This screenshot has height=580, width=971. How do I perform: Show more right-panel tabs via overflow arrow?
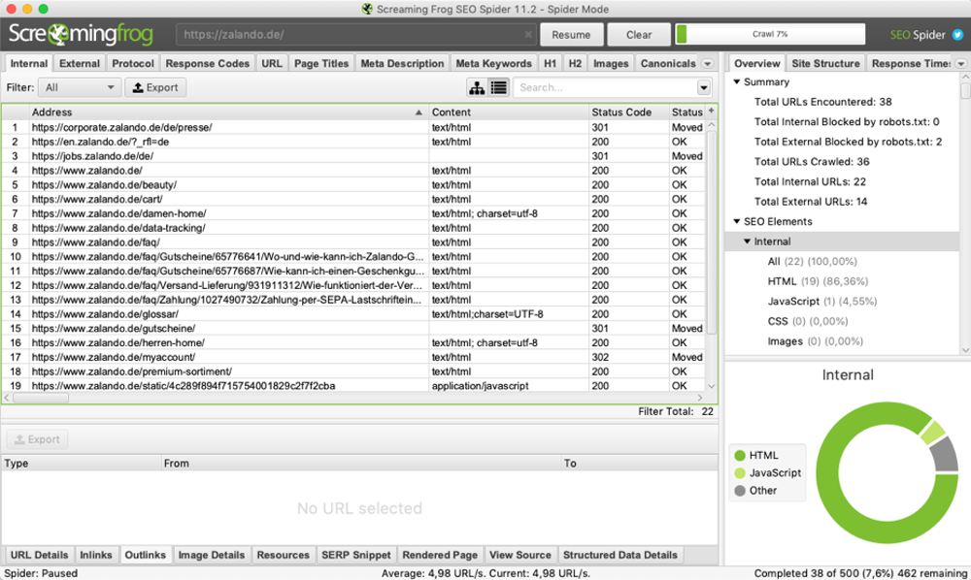960,64
